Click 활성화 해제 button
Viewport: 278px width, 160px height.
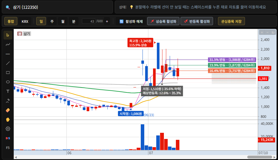tap(131, 21)
